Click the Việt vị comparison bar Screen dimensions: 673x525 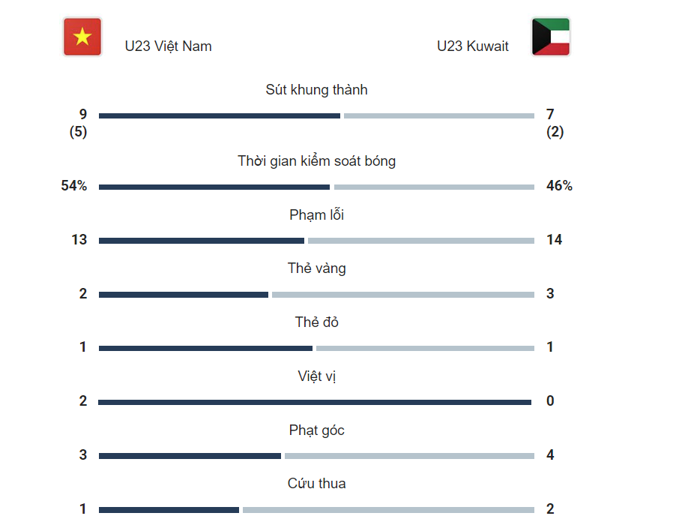click(315, 402)
